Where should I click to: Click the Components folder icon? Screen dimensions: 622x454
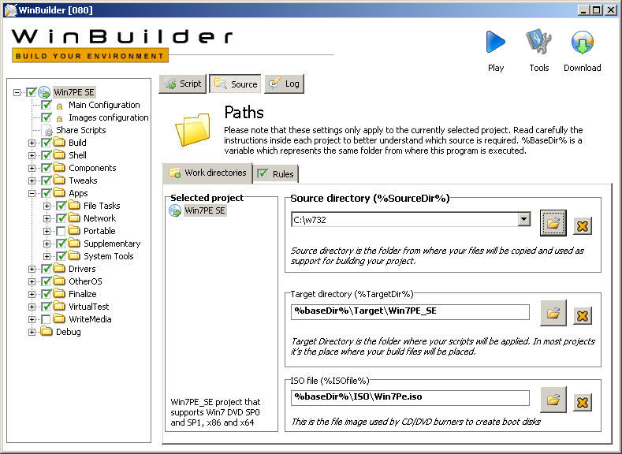coord(59,168)
